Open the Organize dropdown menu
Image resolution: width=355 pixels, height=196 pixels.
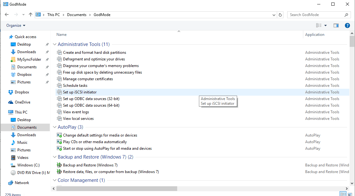(16, 25)
